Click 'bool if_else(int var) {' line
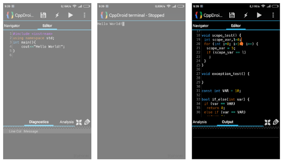The width and height of the screenshot is (282, 162). click(226, 100)
